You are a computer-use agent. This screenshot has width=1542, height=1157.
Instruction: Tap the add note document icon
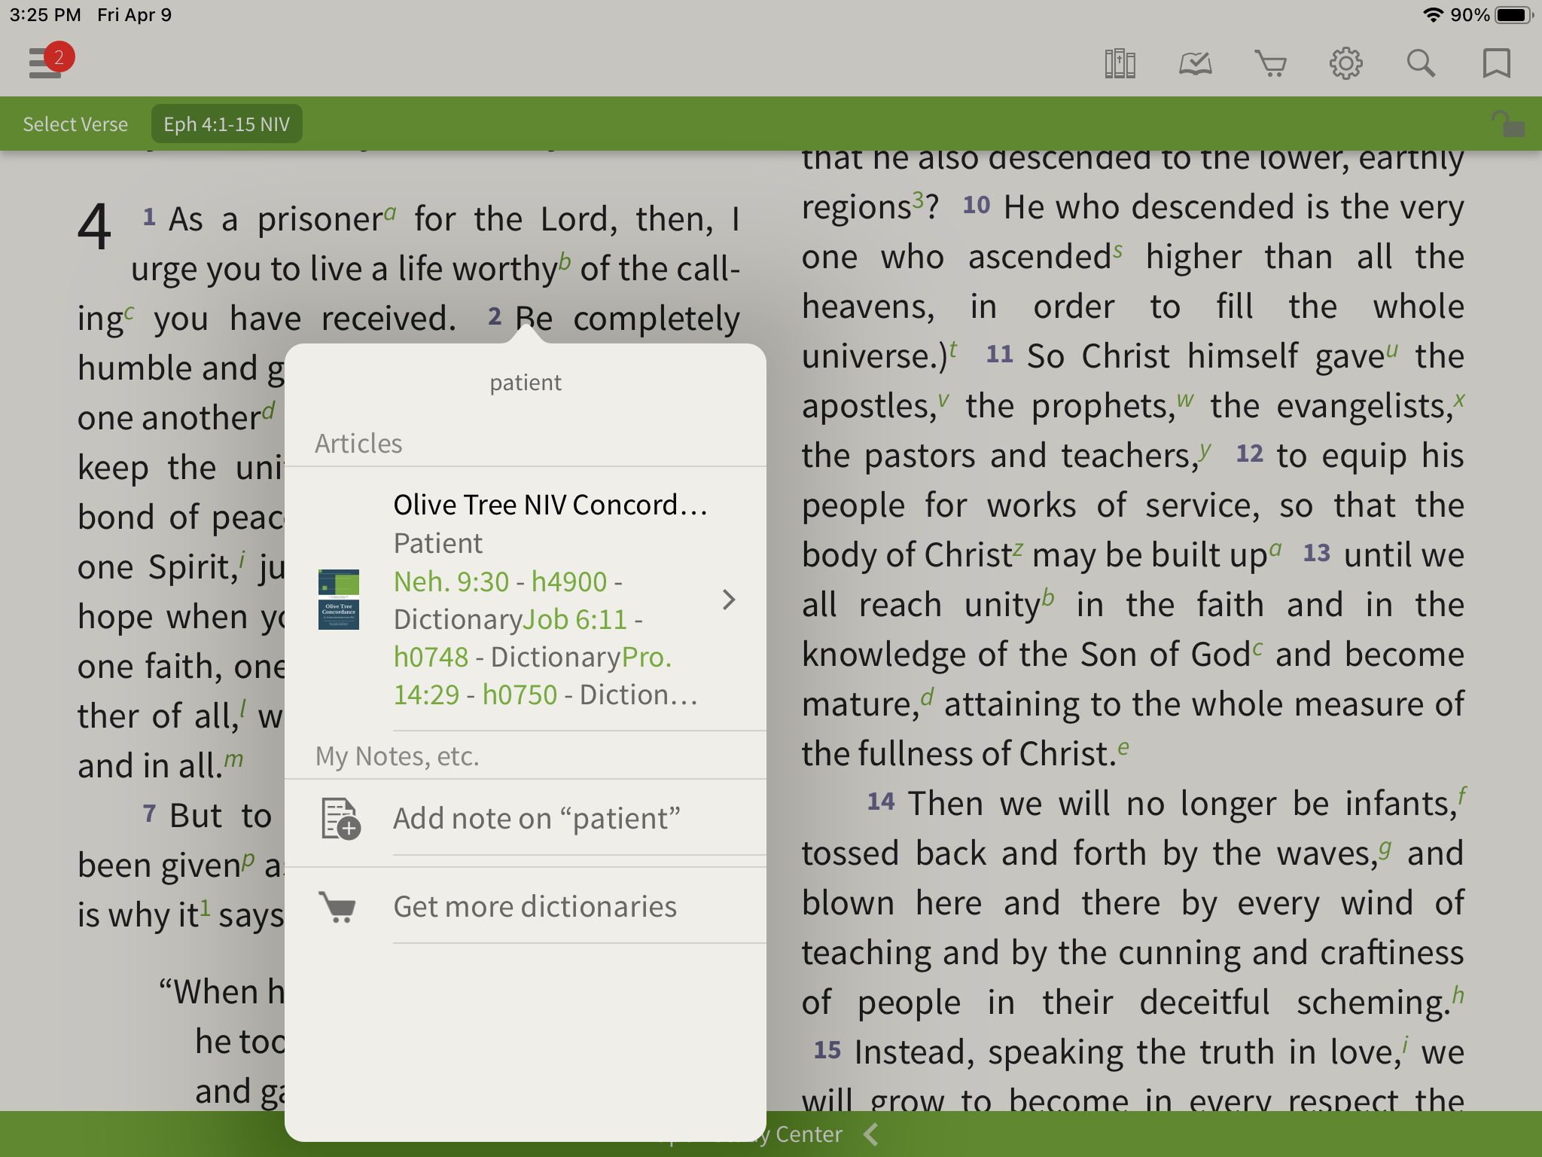(x=340, y=818)
